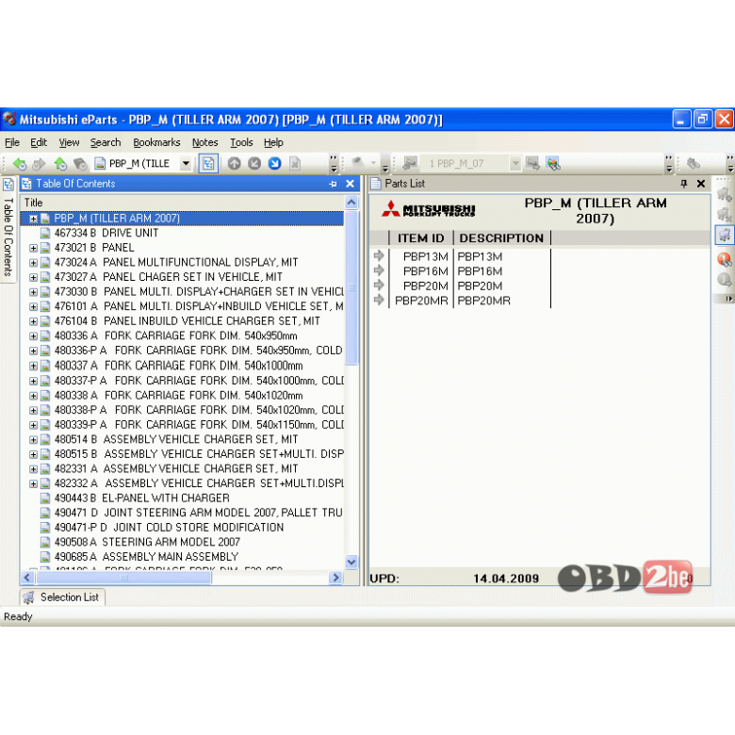
Task: Click the arrow icon beside PBP20M row
Action: [379, 285]
